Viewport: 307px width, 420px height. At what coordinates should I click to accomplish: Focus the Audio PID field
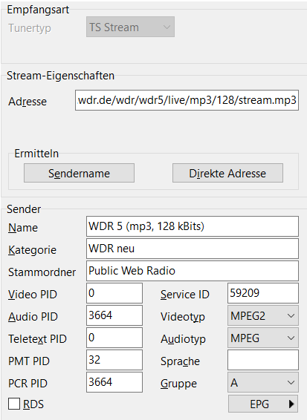114,315
